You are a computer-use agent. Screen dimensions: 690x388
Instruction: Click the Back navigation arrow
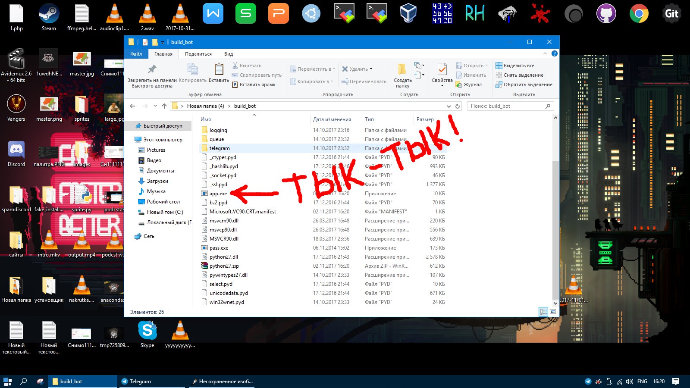(x=132, y=106)
